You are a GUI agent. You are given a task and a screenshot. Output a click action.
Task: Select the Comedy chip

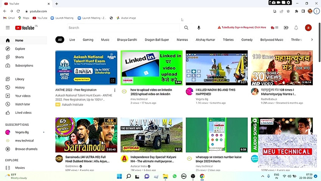[247, 40]
